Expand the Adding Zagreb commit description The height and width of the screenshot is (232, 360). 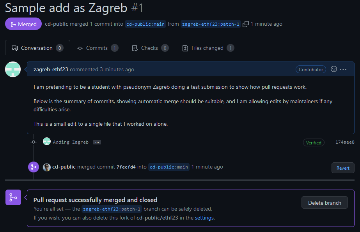[97, 142]
